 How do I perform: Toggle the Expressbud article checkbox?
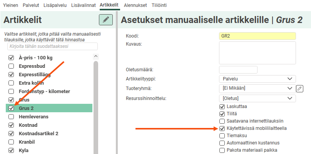pos(11,66)
